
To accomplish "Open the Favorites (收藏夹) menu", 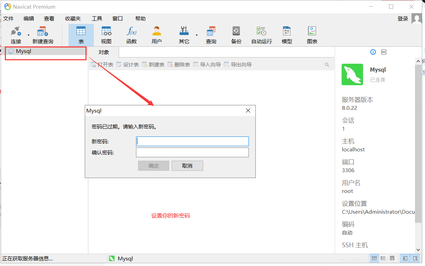I will click(x=73, y=19).
